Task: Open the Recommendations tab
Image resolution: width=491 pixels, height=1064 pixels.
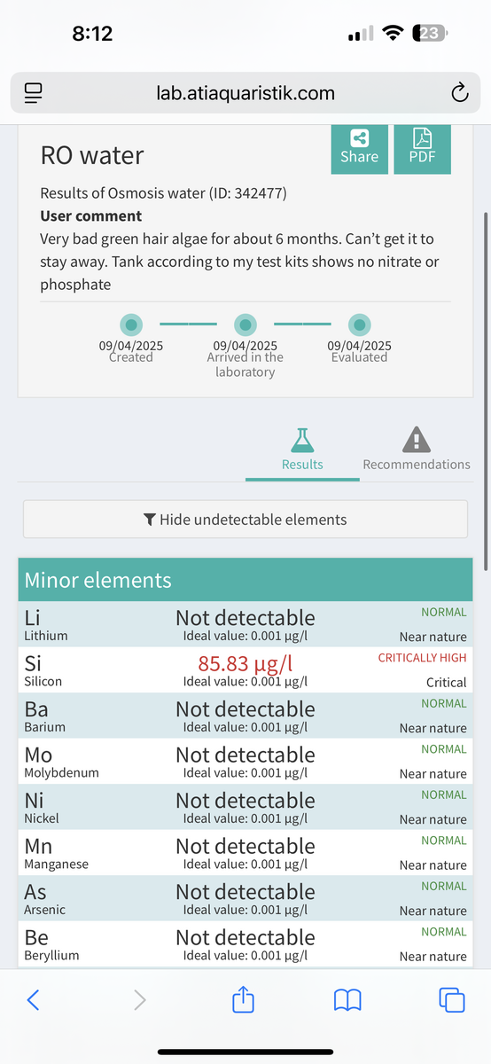Action: pos(417,450)
